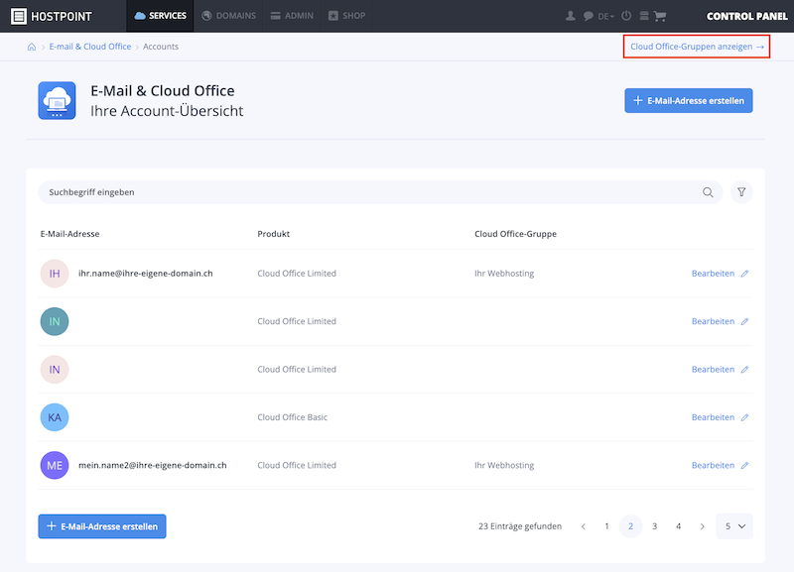The height and width of the screenshot is (572, 794).
Task: Open the chat speech bubble icon
Action: pos(588,16)
